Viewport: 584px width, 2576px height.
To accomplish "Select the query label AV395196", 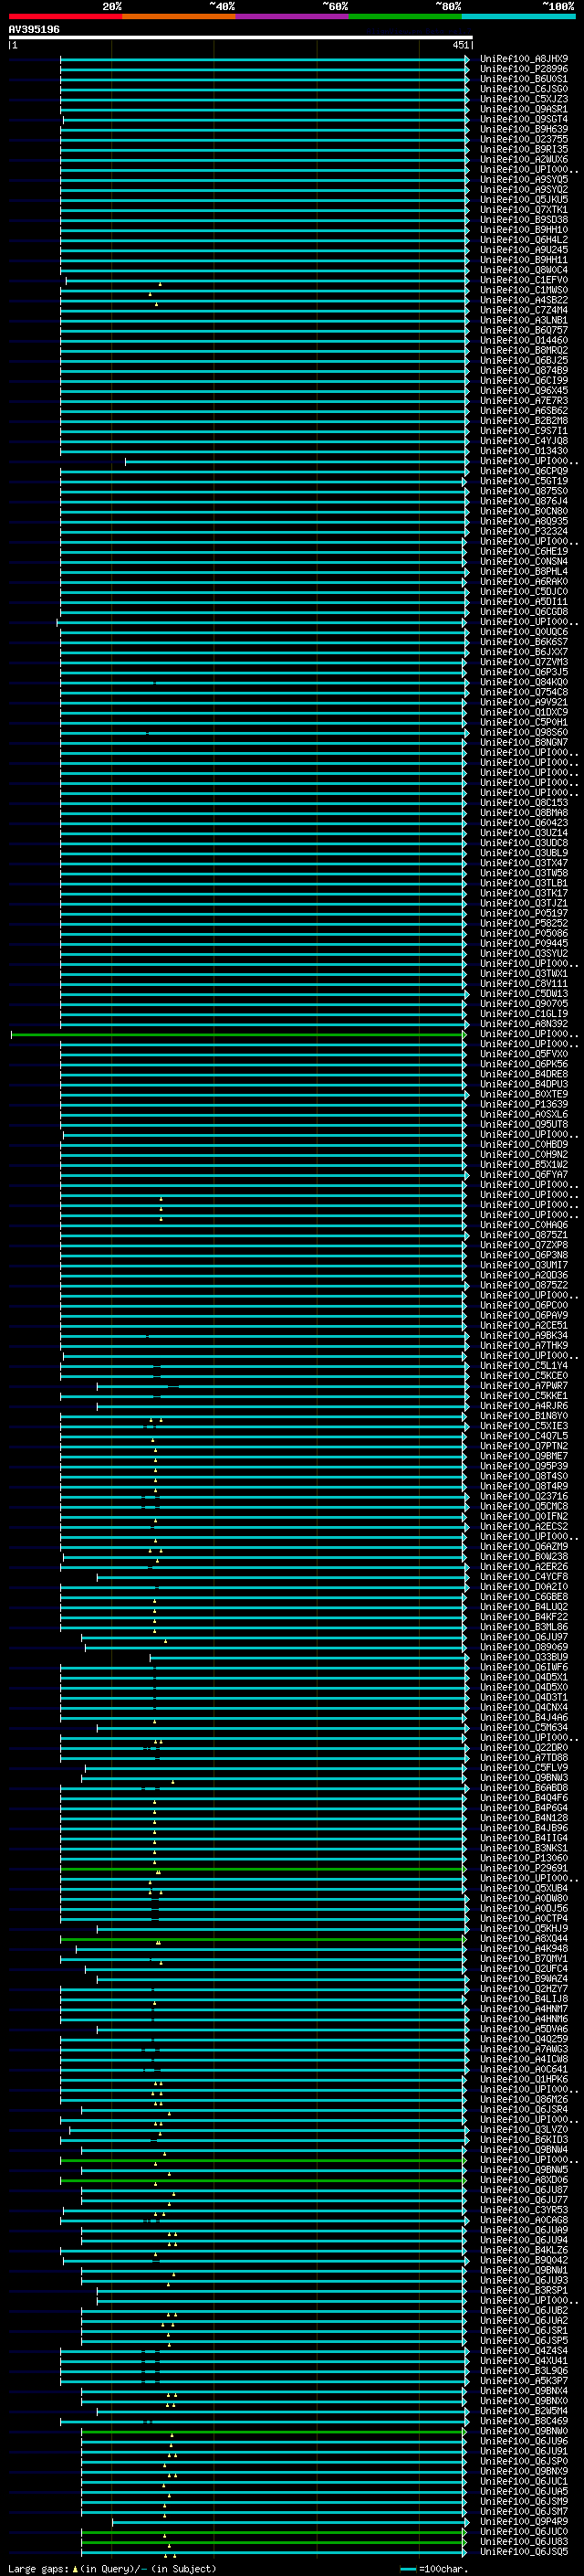I will (x=34, y=29).
